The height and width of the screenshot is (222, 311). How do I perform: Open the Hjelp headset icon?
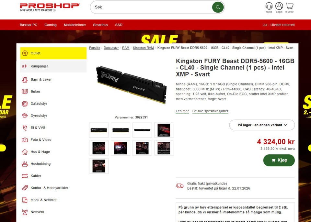click(269, 6)
